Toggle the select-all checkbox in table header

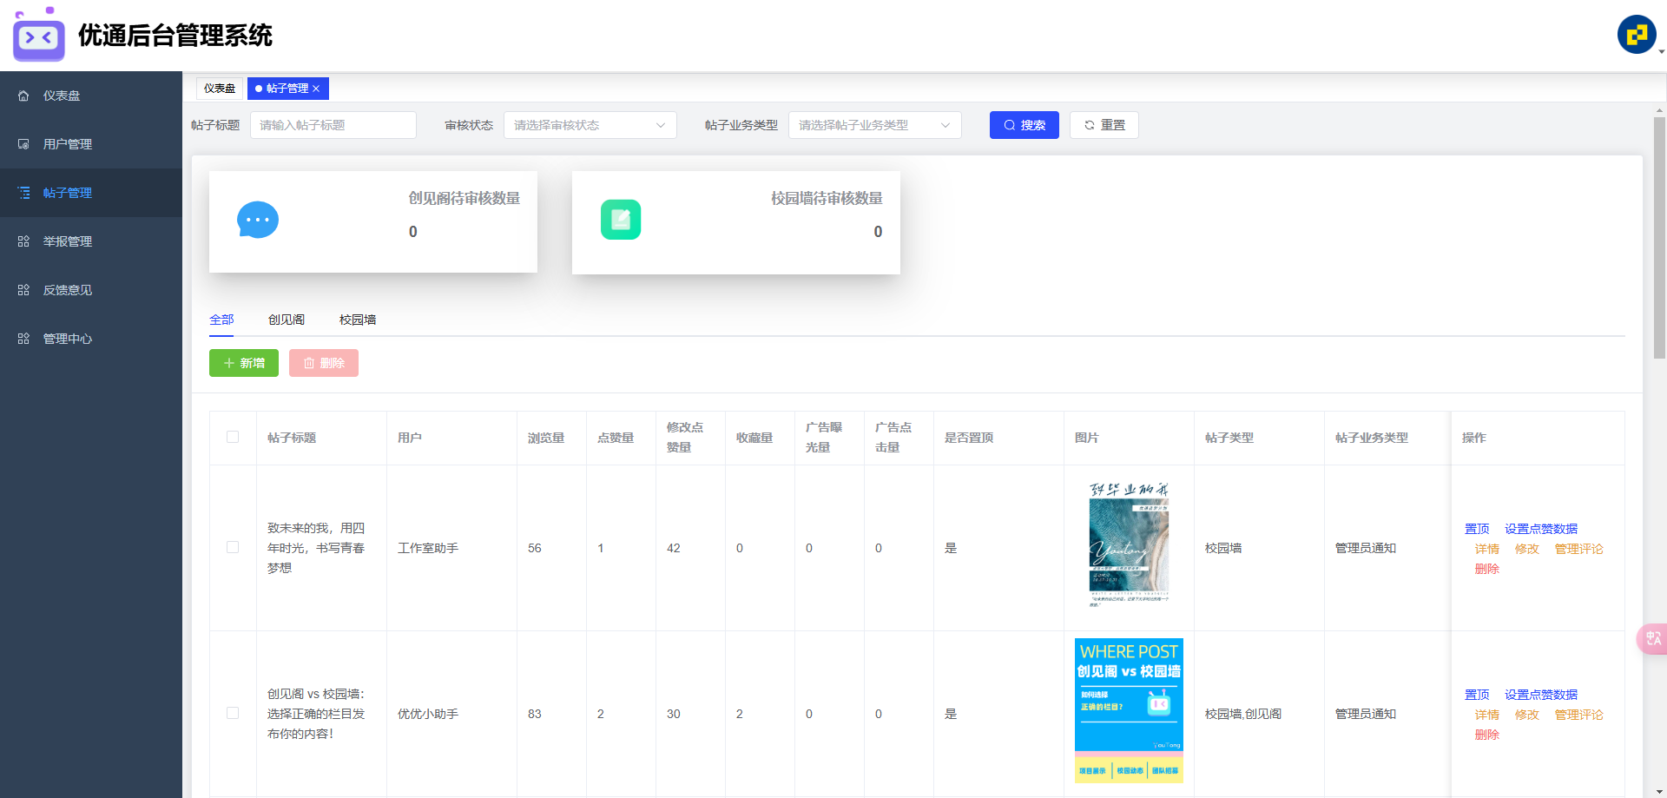point(233,437)
